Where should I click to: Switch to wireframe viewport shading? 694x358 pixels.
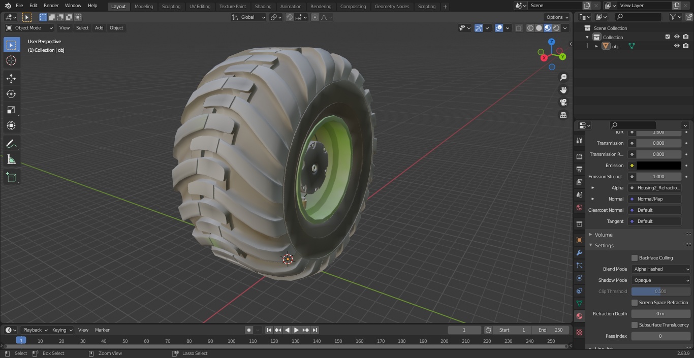(530, 28)
